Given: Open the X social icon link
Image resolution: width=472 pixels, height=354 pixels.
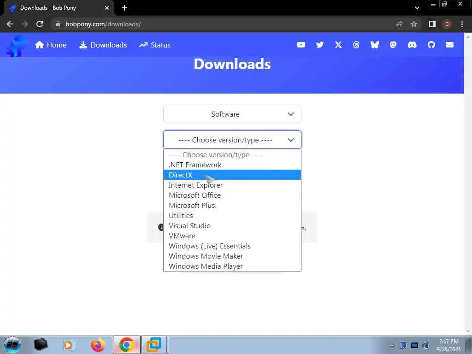Looking at the screenshot, I should 338,45.
